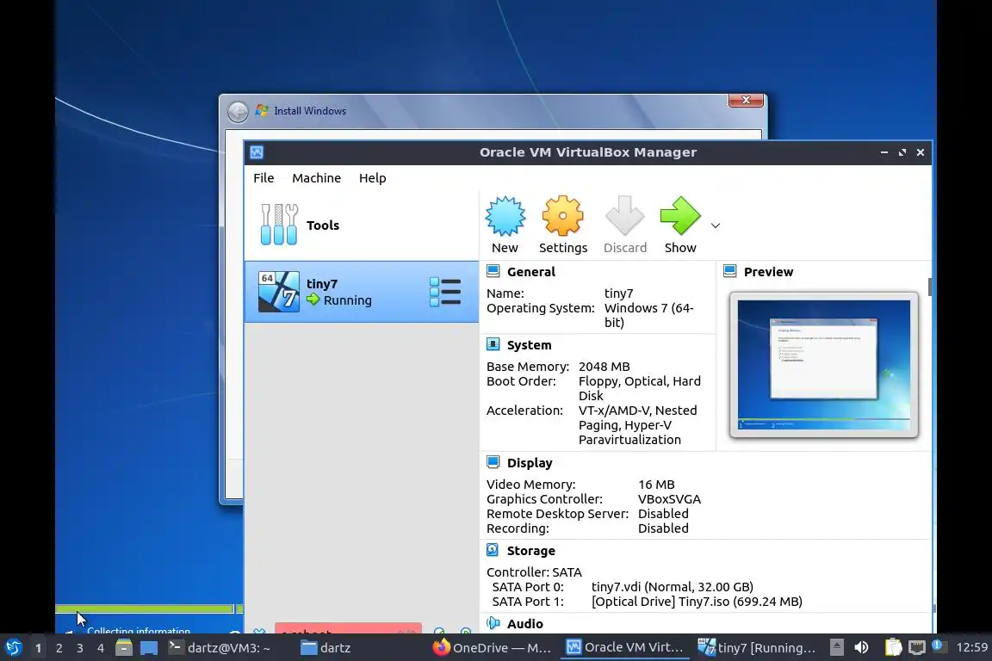Switch to workspace 3
The image size is (992, 661).
80,648
